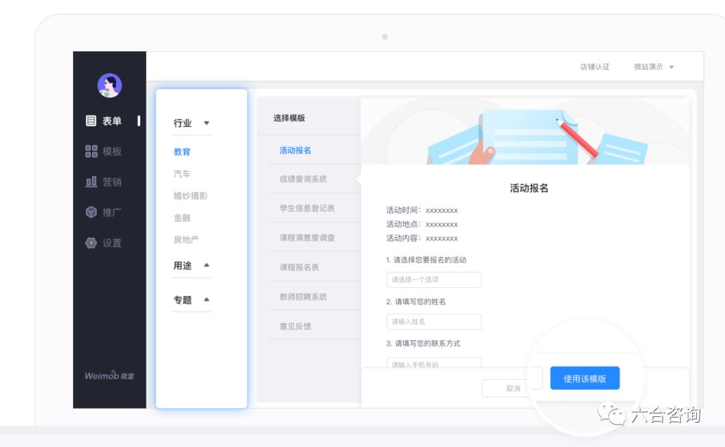
Task: Click the 请填写您的联系方式 question label
Action: tap(423, 344)
